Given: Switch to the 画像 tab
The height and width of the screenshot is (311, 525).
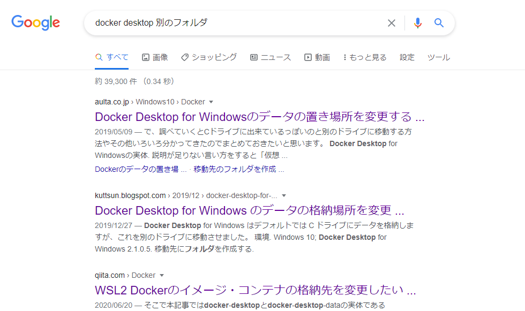Looking at the screenshot, I should point(155,57).
